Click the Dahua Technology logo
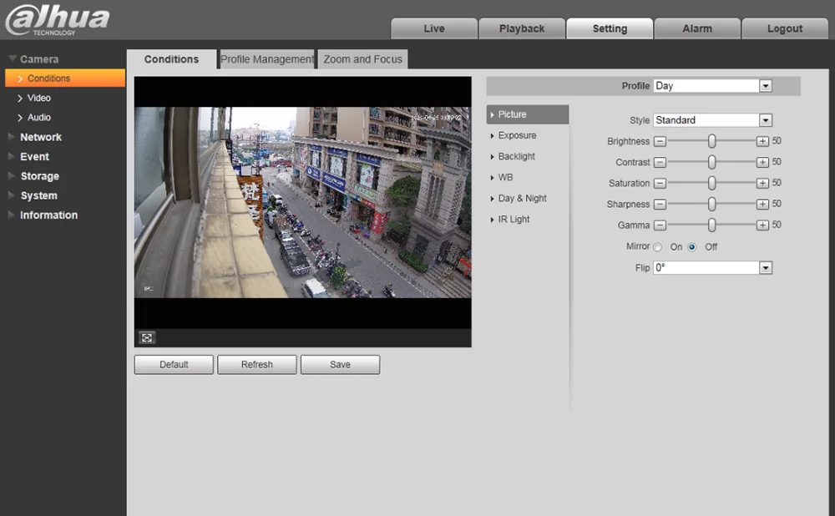Screen dimensions: 835x516 pyautogui.click(x=57, y=20)
